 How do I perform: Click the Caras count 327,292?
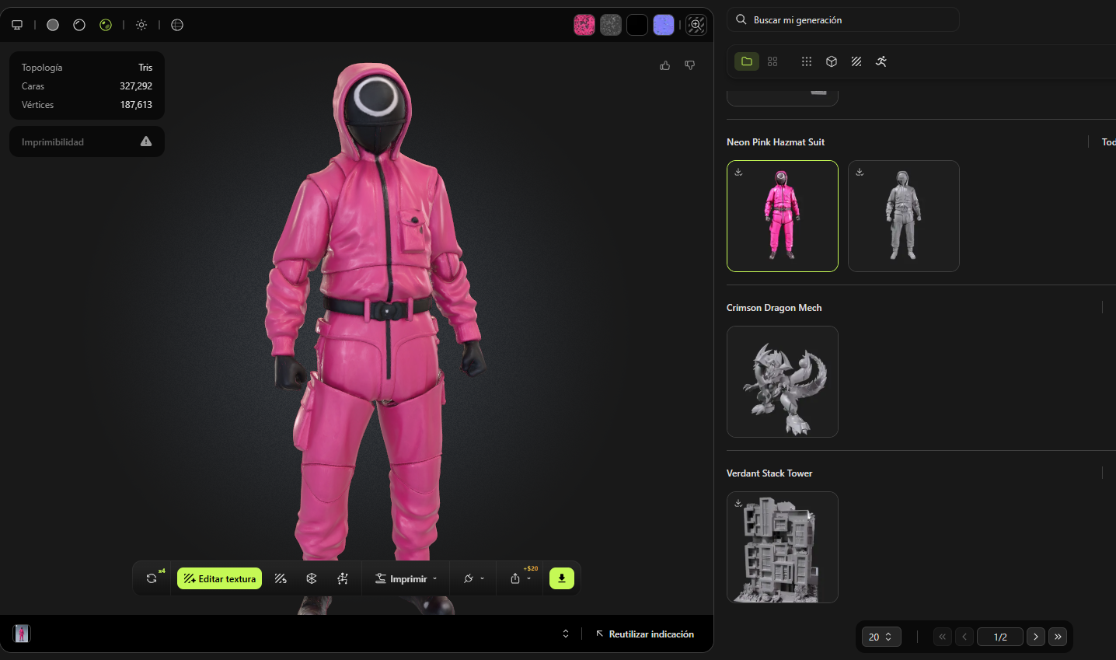tap(136, 86)
